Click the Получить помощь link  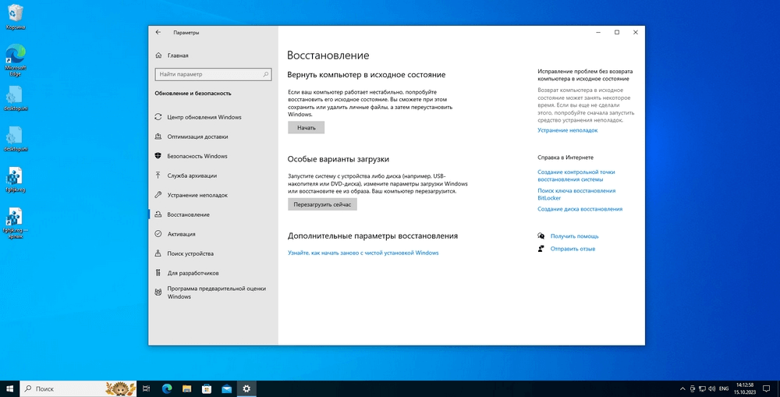tap(574, 236)
